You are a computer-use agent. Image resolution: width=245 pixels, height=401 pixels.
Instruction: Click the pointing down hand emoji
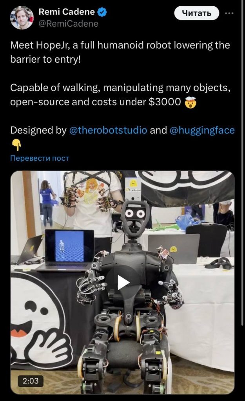[x=16, y=145]
